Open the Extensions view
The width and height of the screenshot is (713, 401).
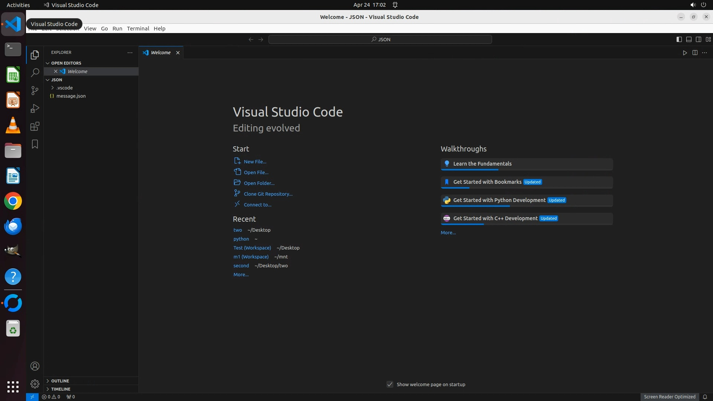click(35, 127)
